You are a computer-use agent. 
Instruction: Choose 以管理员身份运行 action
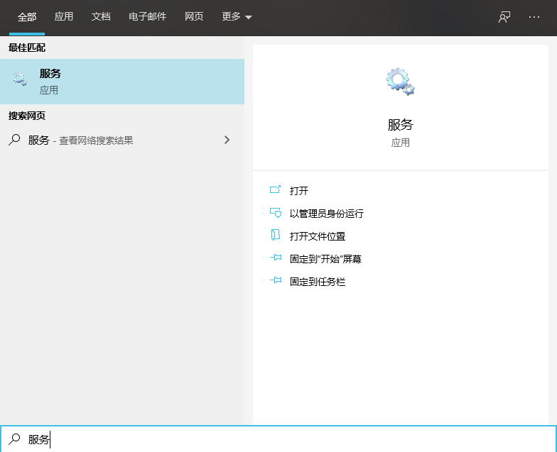pyautogui.click(x=327, y=214)
